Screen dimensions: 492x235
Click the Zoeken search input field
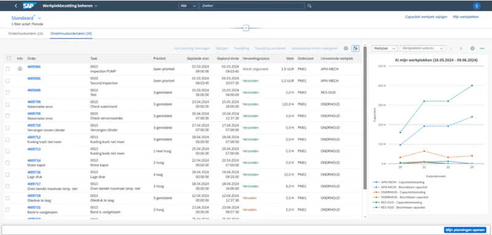252,6
